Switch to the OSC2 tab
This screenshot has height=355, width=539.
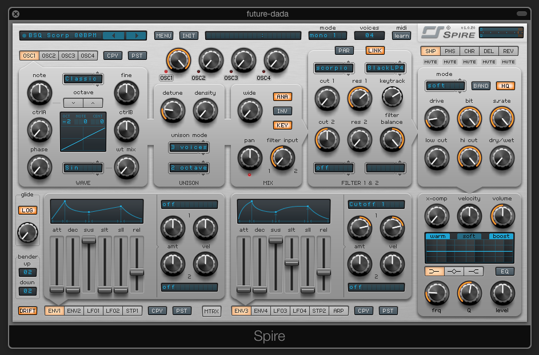49,55
